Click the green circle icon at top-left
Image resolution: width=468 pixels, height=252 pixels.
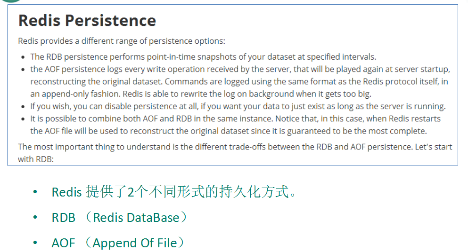11,1
